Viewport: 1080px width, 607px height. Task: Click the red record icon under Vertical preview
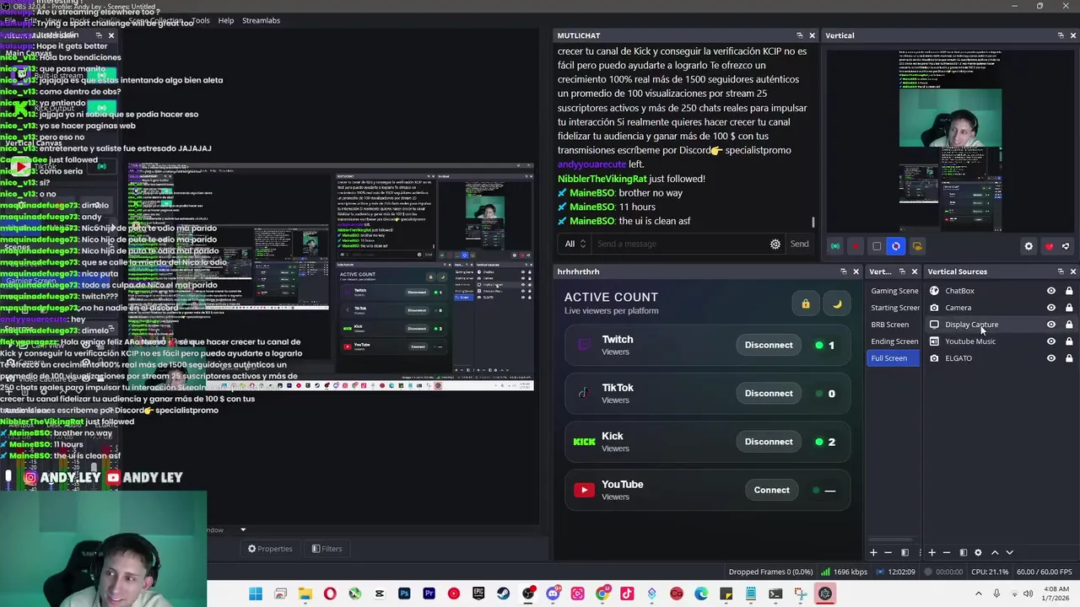pos(855,246)
